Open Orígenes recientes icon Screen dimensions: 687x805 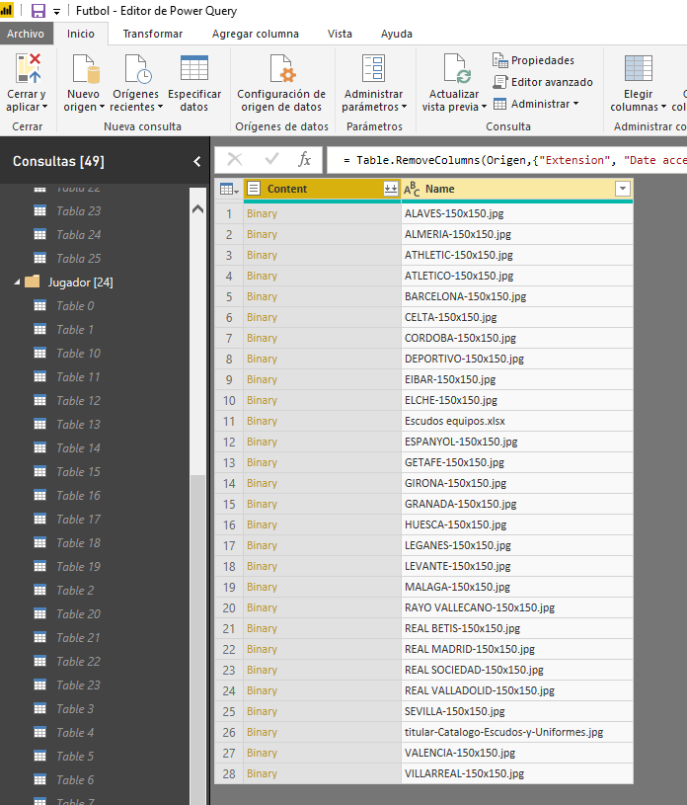tap(137, 68)
